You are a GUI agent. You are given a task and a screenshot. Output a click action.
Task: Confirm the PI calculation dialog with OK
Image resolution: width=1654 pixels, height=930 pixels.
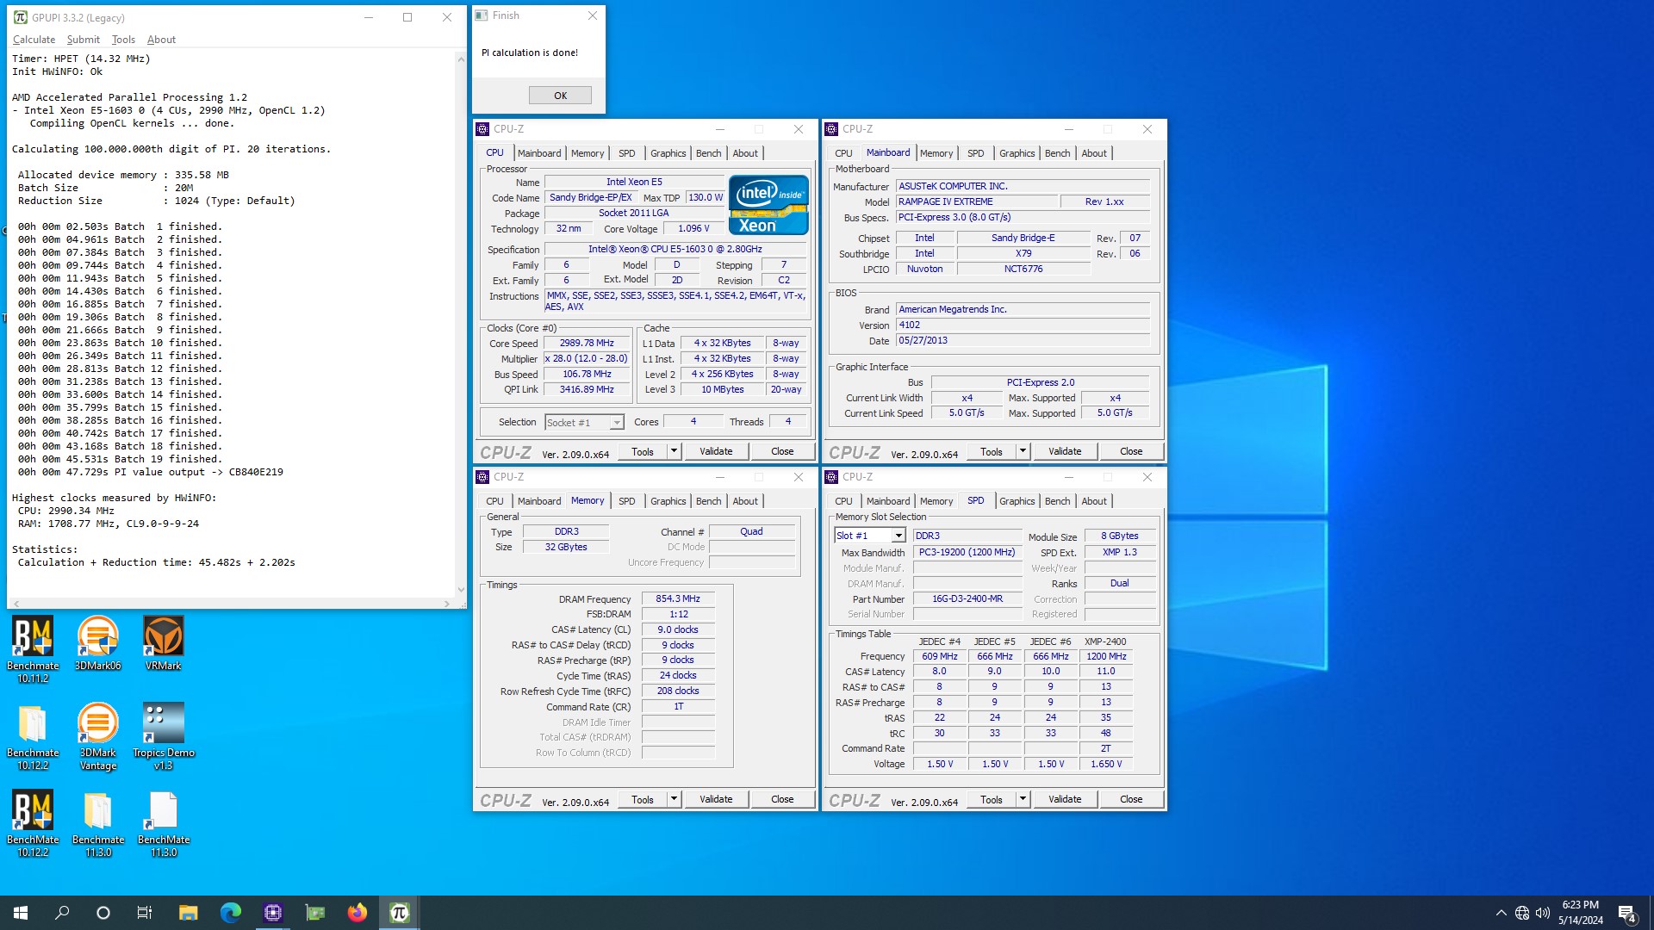(x=560, y=96)
